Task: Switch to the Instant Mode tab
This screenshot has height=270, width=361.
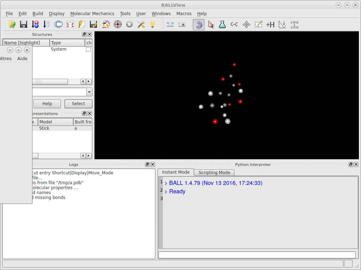Action: pyautogui.click(x=176, y=172)
